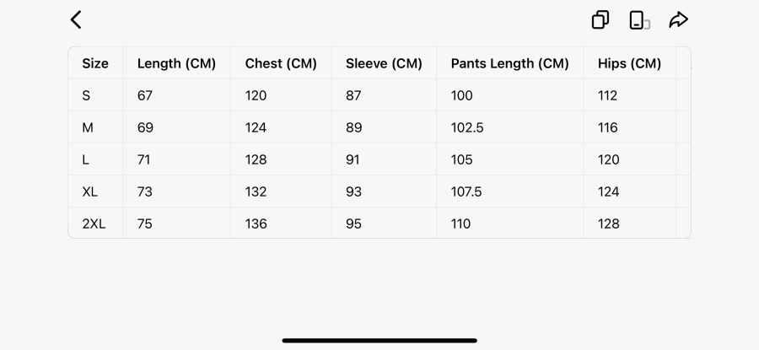The image size is (759, 350).
Task: Tap the L size row label
Action: pyautogui.click(x=86, y=159)
